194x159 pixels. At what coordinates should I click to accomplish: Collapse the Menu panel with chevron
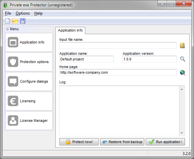pyautogui.click(x=7, y=29)
